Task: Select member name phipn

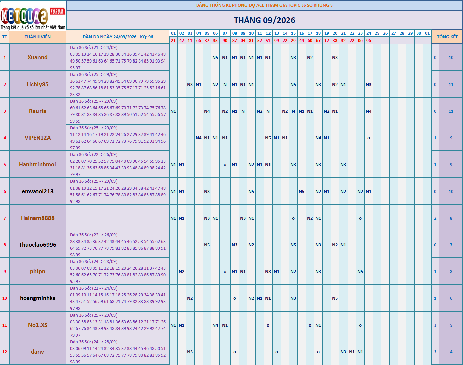Action: point(37,271)
